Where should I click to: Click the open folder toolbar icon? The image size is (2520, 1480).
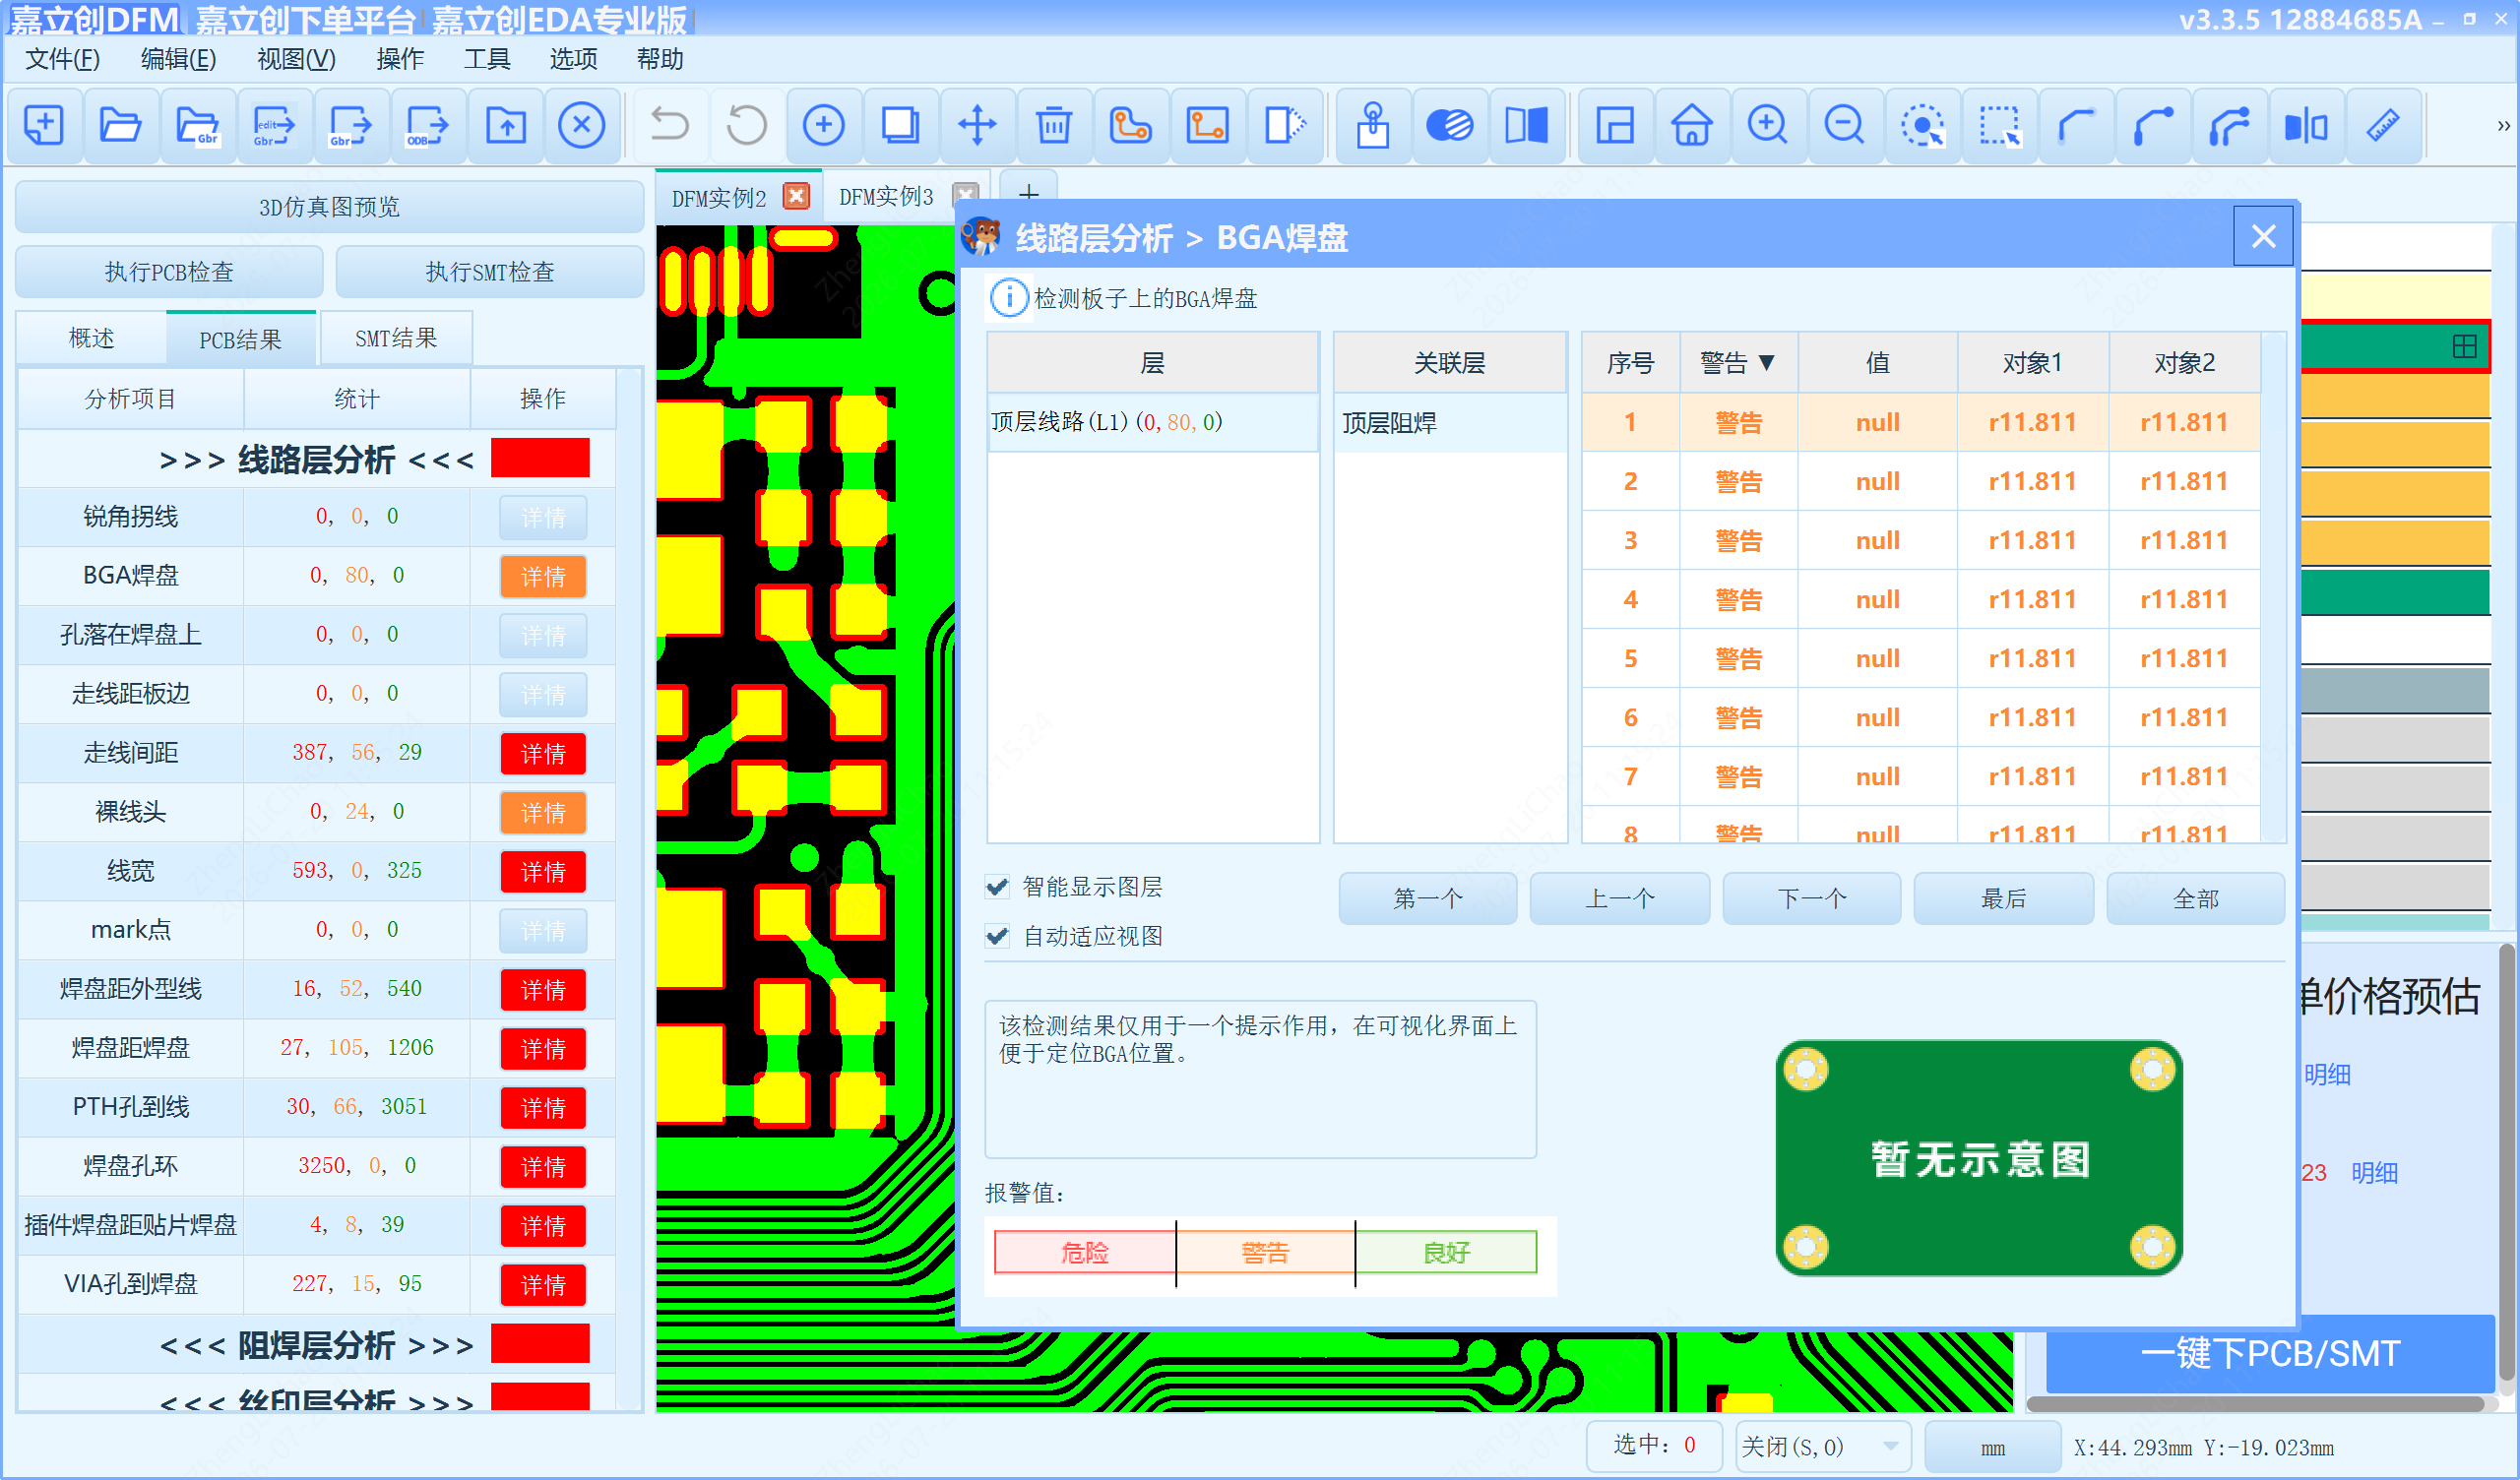pos(120,126)
